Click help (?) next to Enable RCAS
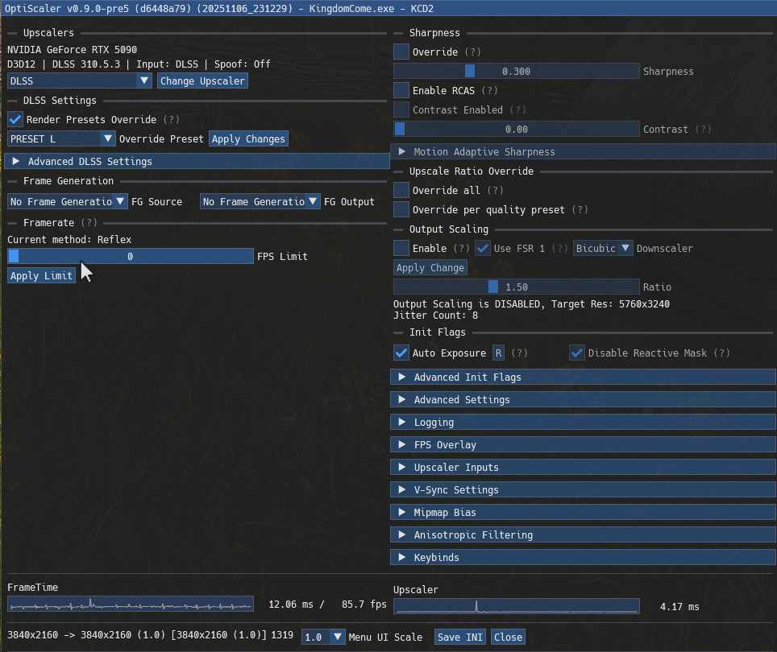 click(x=489, y=90)
